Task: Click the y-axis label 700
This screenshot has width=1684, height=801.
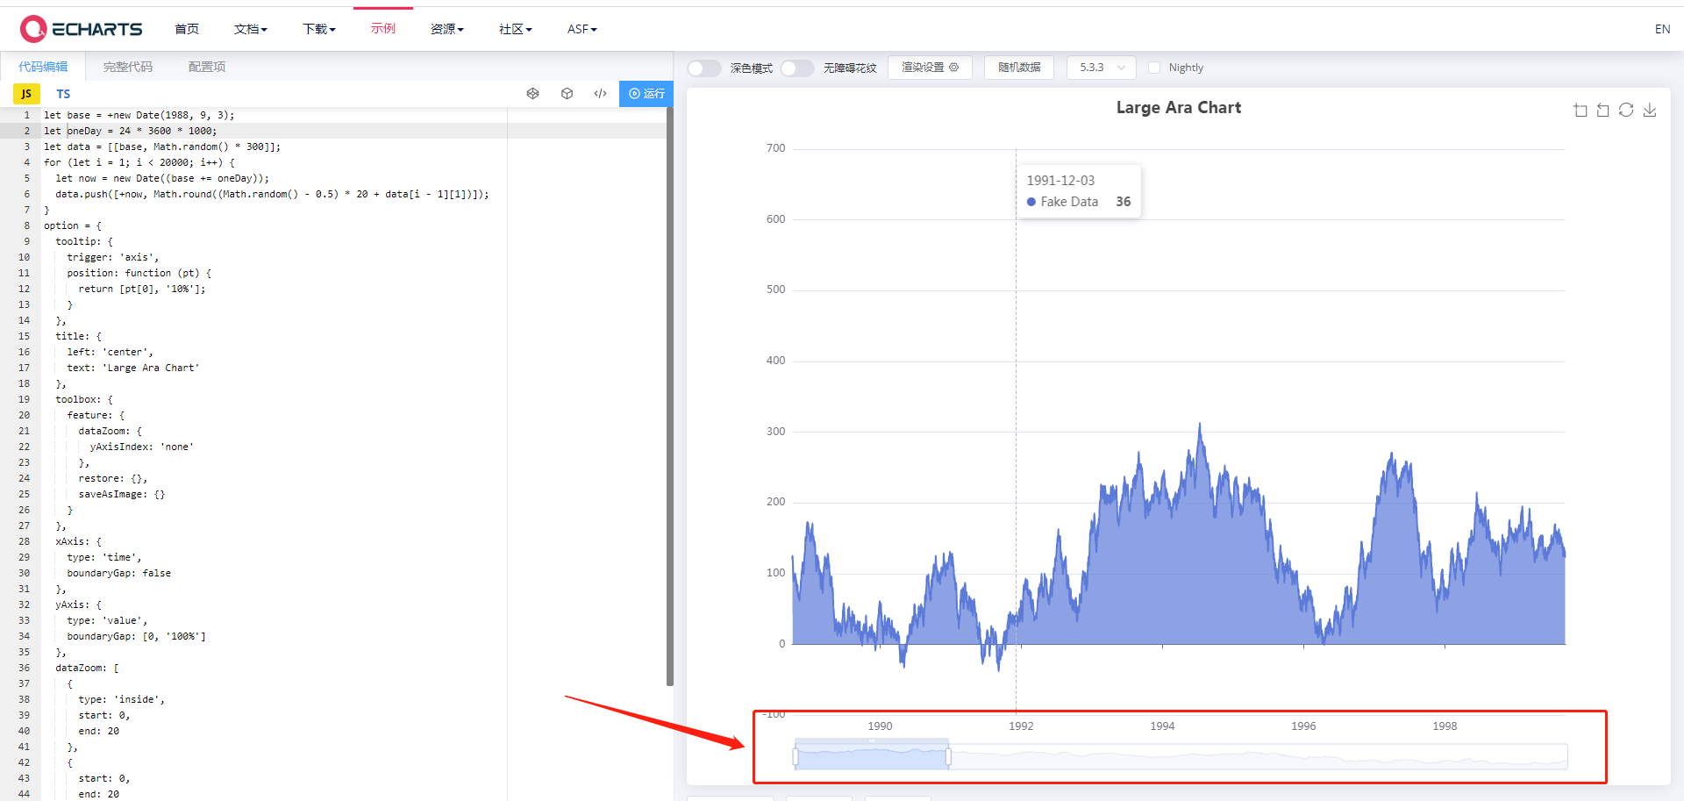Action: click(775, 148)
